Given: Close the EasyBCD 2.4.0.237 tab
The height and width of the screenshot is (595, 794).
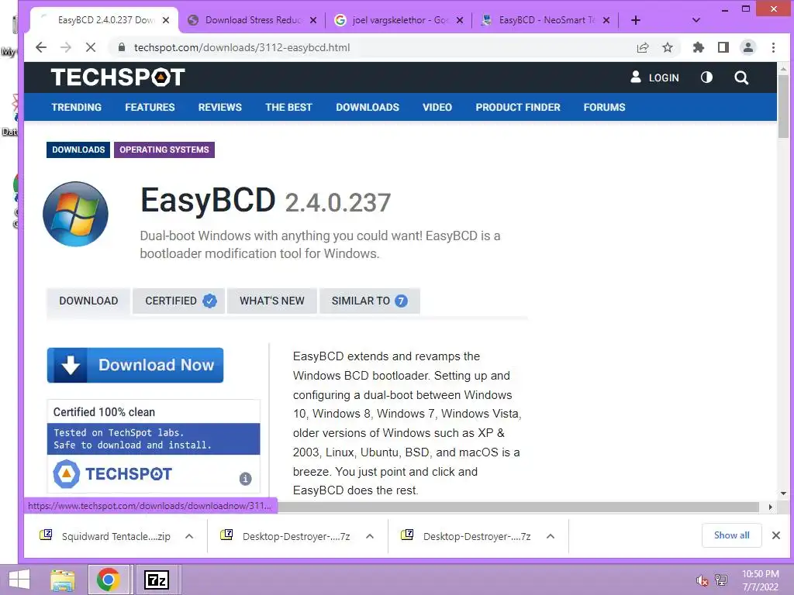Looking at the screenshot, I should [x=166, y=20].
